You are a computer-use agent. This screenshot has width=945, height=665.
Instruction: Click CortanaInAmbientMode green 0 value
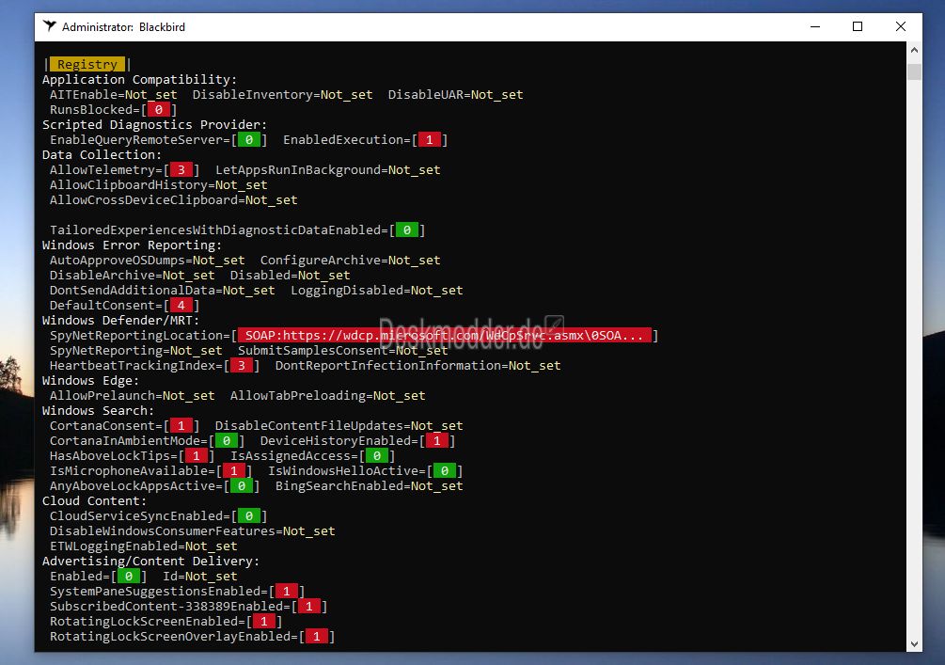pos(226,441)
